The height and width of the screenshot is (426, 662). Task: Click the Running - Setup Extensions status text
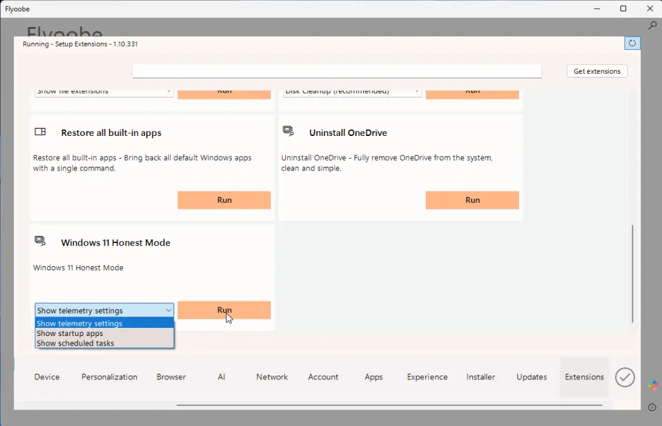[80, 44]
